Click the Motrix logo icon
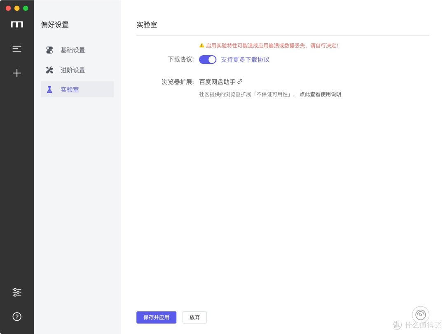Viewport: 445px width, 334px height. [17, 24]
